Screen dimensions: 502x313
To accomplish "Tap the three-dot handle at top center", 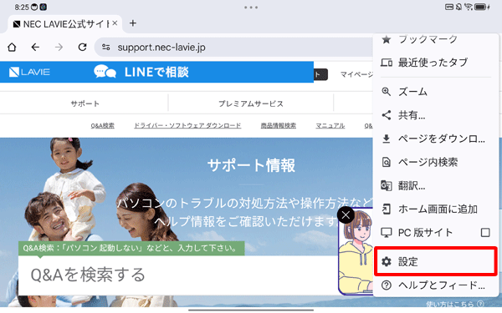I will pyautogui.click(x=251, y=7).
